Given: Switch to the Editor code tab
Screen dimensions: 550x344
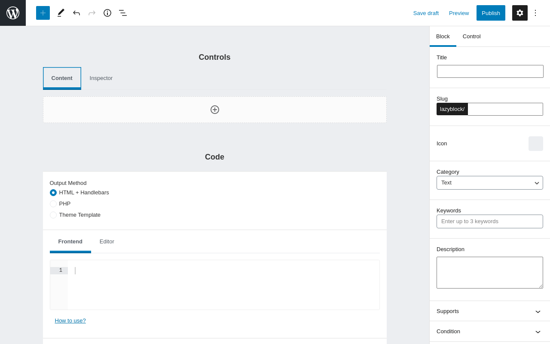Looking at the screenshot, I should pos(107,242).
